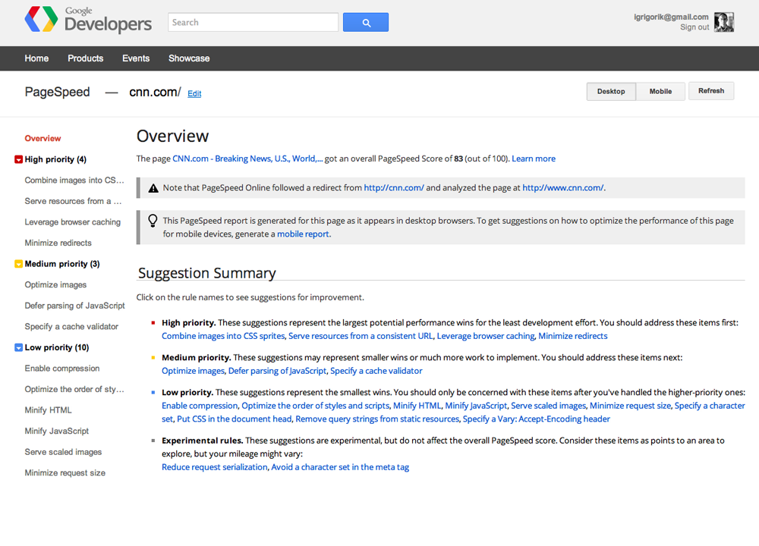Click the Refresh button
Viewport: 759px width, 546px height.
[x=711, y=91]
